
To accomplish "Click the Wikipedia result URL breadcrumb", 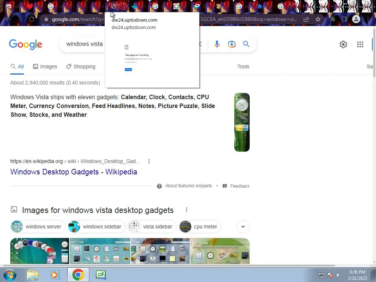I will click(75, 161).
